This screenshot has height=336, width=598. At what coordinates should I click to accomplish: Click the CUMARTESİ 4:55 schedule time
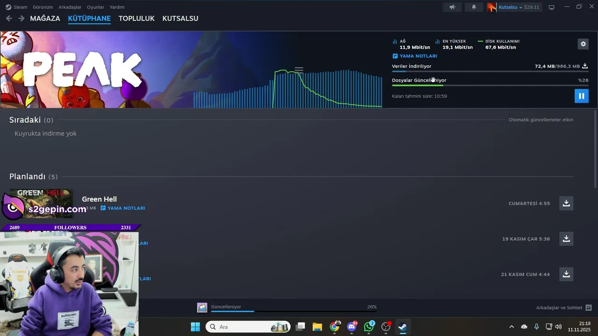coord(529,203)
